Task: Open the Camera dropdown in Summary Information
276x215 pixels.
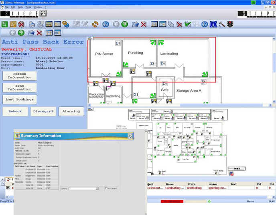Action: (x=97, y=189)
